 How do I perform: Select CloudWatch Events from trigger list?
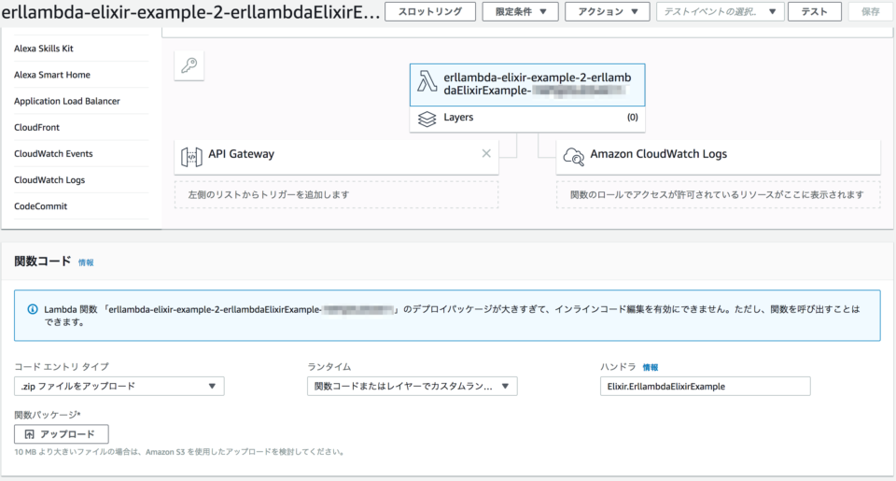[53, 153]
